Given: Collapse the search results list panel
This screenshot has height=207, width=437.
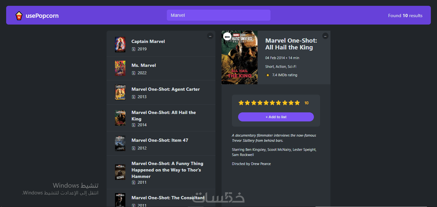Looking at the screenshot, I should pyautogui.click(x=210, y=36).
